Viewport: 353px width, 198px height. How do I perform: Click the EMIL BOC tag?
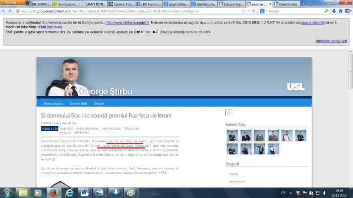click(67, 129)
